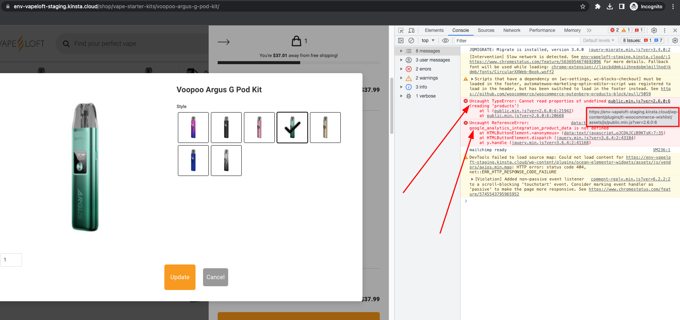Image resolution: width=680 pixels, height=320 pixels.
Task: Switch to the Network tab
Action: (x=512, y=30)
